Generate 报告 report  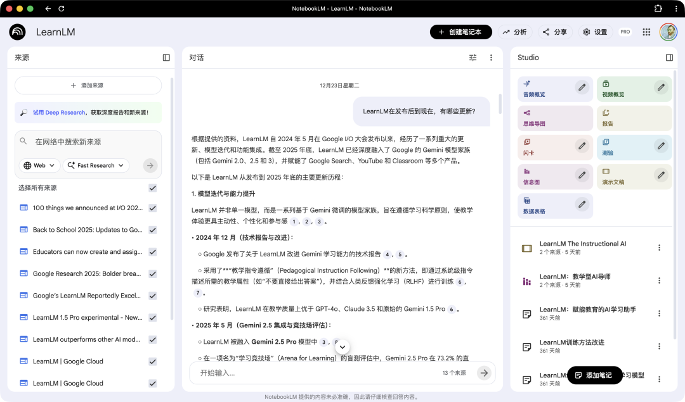[634, 118]
